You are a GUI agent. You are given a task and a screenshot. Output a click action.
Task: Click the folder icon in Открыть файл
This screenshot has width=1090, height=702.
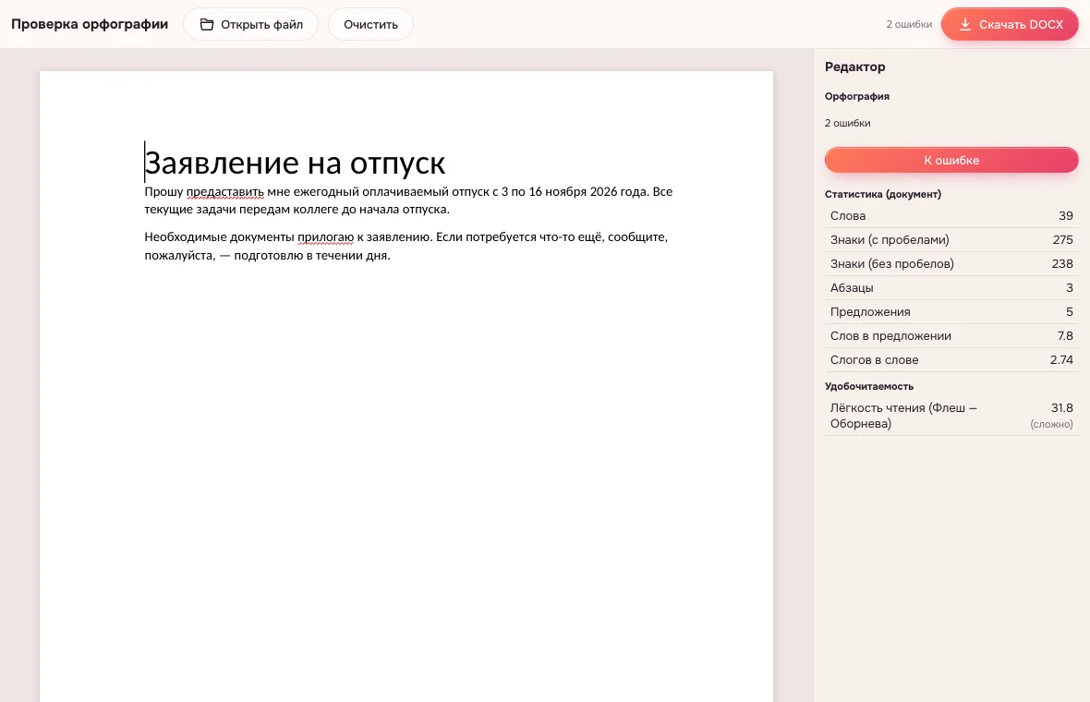coord(207,24)
